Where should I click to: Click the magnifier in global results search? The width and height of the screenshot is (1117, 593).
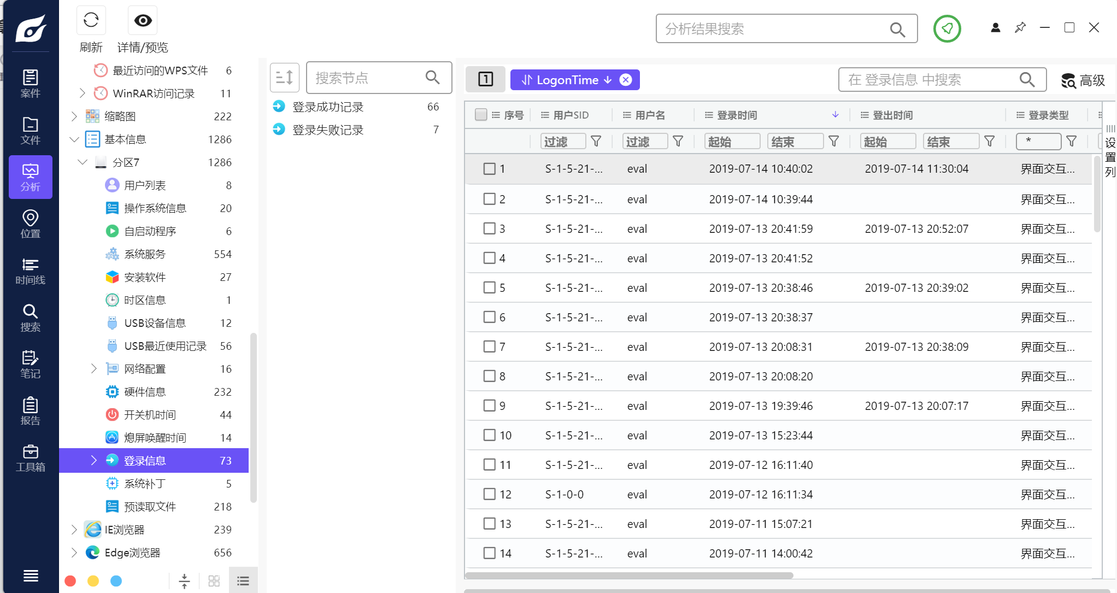(897, 29)
